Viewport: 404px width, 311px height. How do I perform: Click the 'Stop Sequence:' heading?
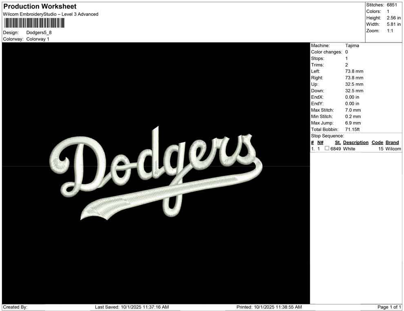327,136
